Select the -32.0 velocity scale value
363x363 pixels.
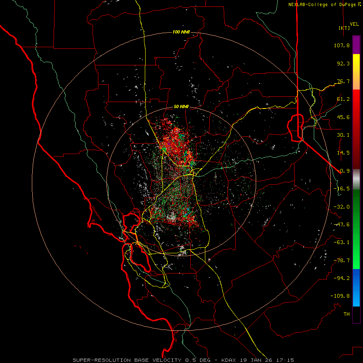point(342,207)
